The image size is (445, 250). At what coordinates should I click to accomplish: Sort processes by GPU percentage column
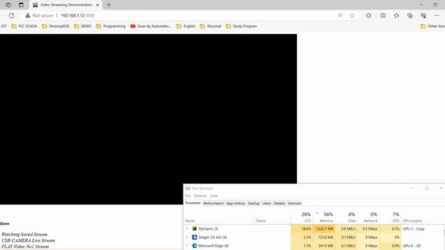tap(390, 217)
